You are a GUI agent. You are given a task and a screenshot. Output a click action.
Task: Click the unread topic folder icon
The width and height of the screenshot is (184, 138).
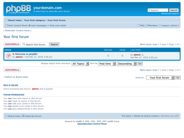coord(8,56)
